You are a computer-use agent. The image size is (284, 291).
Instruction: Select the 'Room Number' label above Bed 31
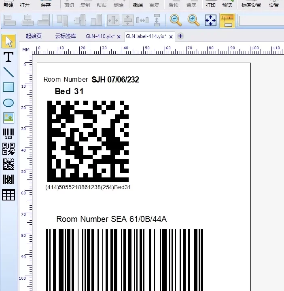(66, 79)
